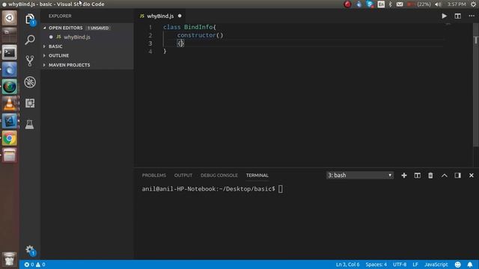Click the constructor() code on line 2
Image resolution: width=479 pixels, height=269 pixels.
(x=200, y=35)
